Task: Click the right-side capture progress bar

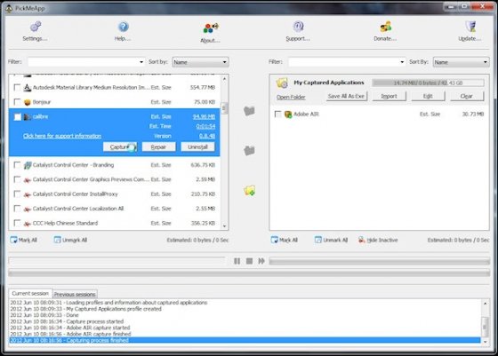Action: point(379,261)
